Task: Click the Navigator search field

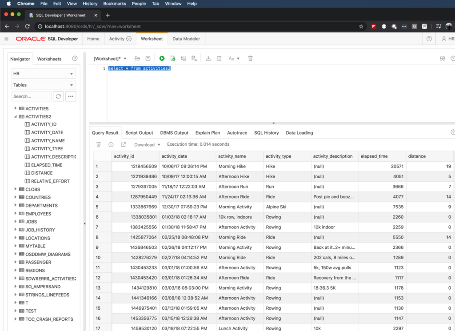Action: click(32, 96)
